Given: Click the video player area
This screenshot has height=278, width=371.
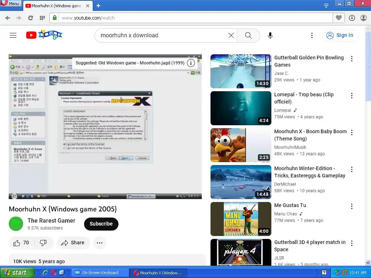Looking at the screenshot, I should pos(105,127).
